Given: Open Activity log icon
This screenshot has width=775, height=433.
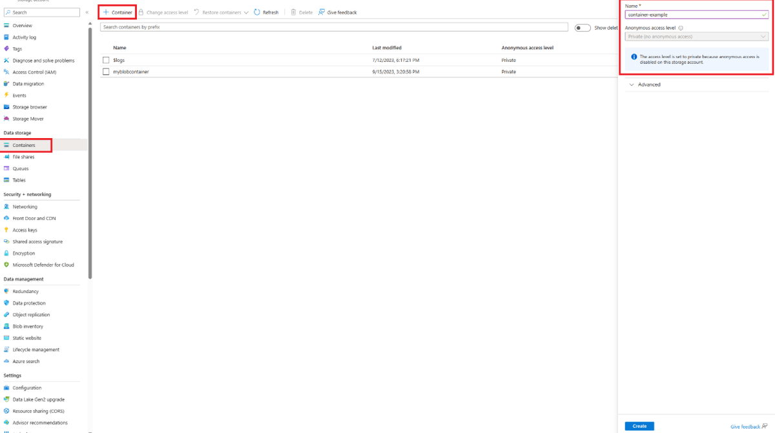Looking at the screenshot, I should (x=6, y=37).
